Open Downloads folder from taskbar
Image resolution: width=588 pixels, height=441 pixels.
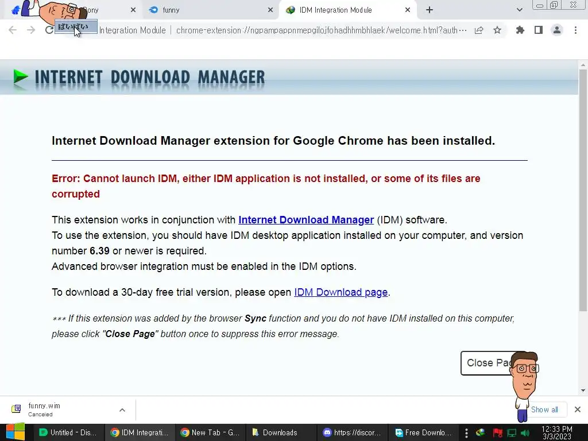(x=280, y=432)
